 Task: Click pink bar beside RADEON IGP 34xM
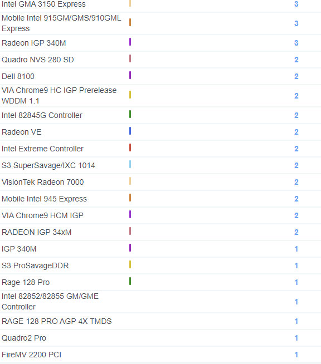tap(130, 231)
